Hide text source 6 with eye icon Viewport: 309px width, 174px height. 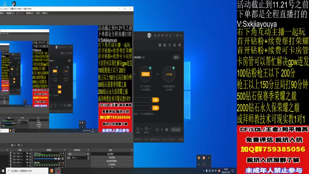coord(27,153)
